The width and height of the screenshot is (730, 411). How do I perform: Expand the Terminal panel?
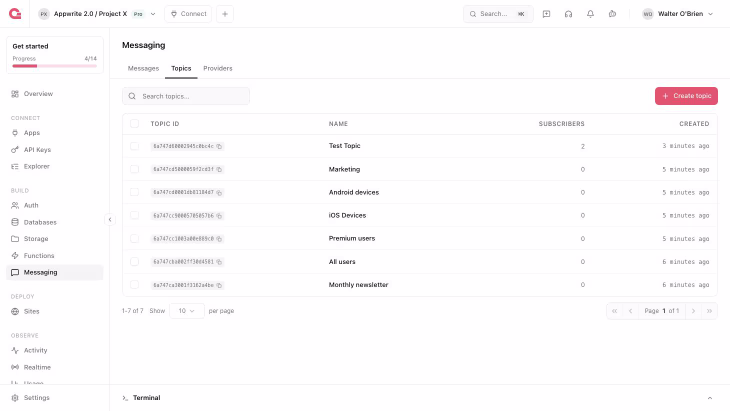click(710, 398)
